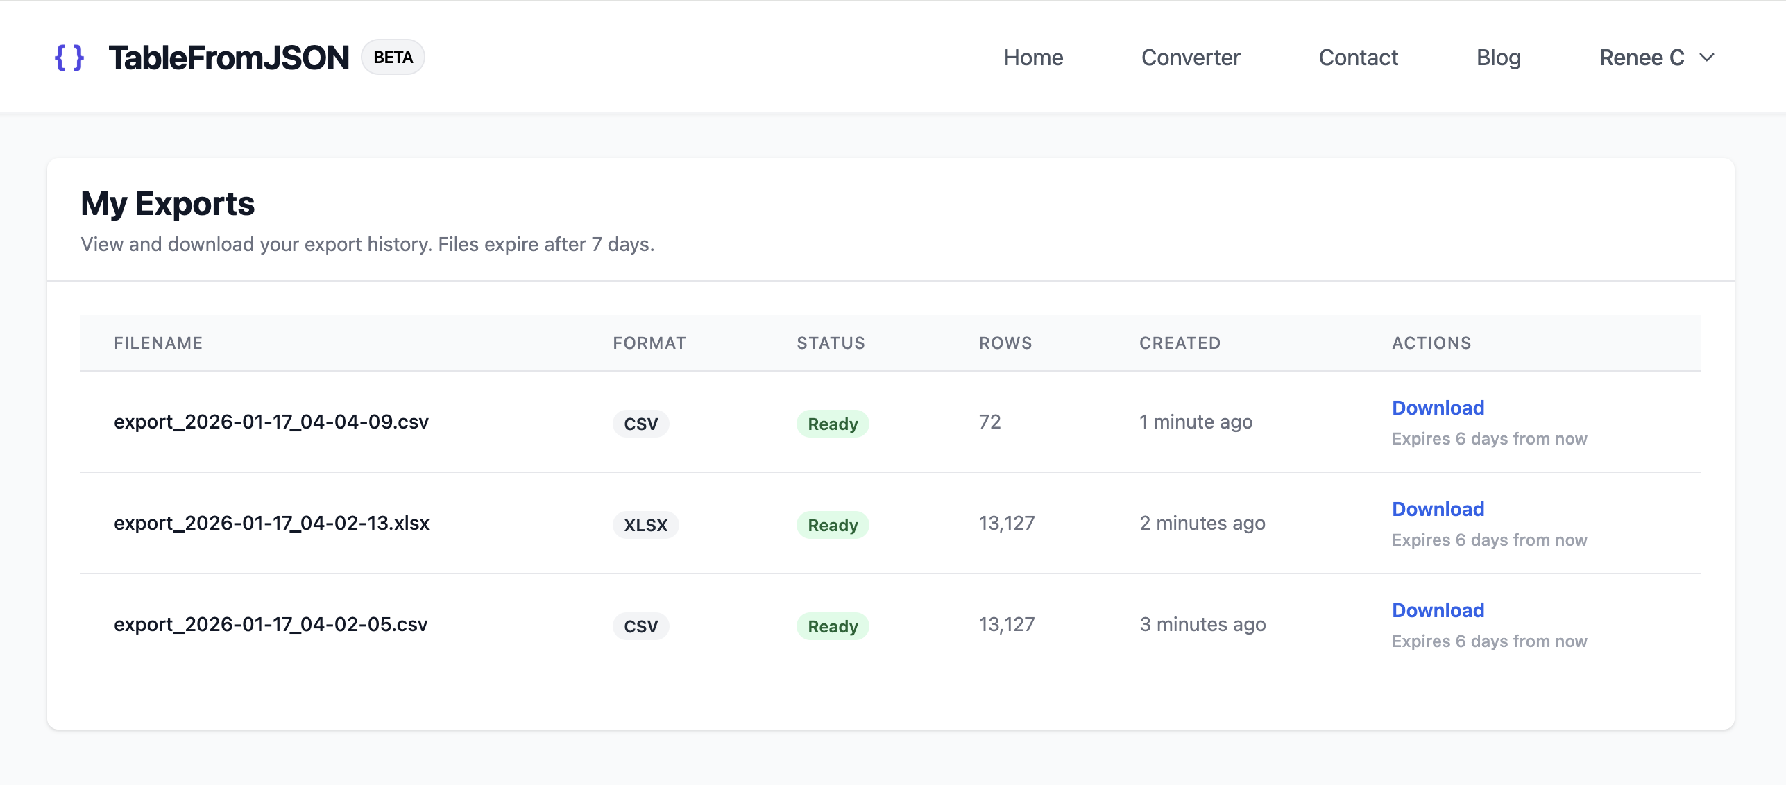Screen dimensions: 1786x785
Task: Navigate to the Blog
Action: (x=1498, y=58)
